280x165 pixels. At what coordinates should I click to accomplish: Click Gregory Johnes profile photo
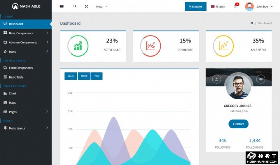click(238, 86)
